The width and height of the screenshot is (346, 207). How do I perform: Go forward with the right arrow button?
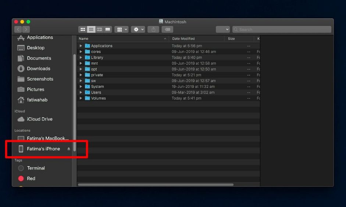pos(26,29)
